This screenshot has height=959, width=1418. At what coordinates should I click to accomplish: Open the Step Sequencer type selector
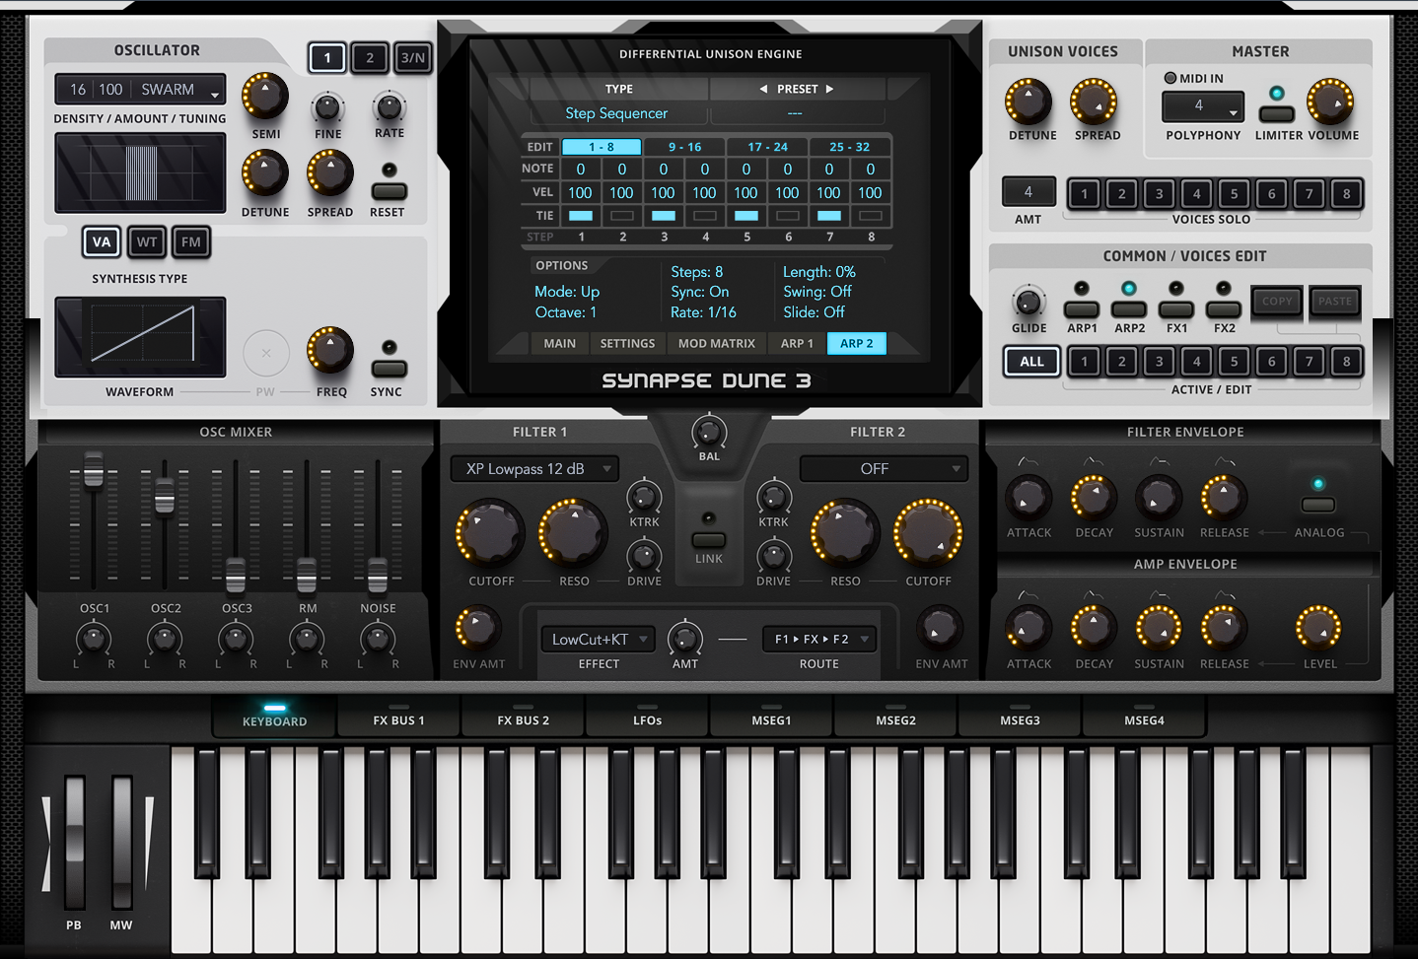[x=617, y=113]
